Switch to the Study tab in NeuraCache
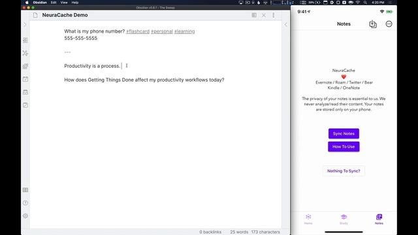Viewport: 418px width, 235px height. 344,219
